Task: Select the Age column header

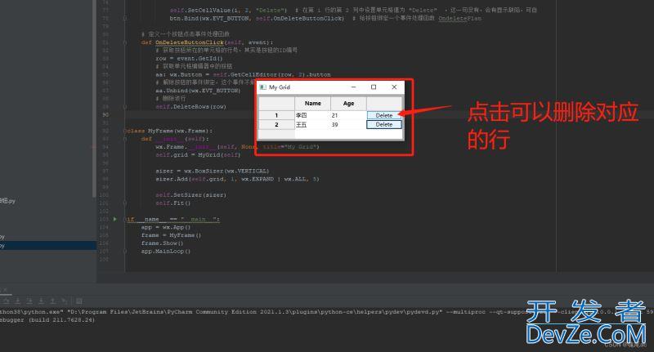Action: click(x=348, y=103)
